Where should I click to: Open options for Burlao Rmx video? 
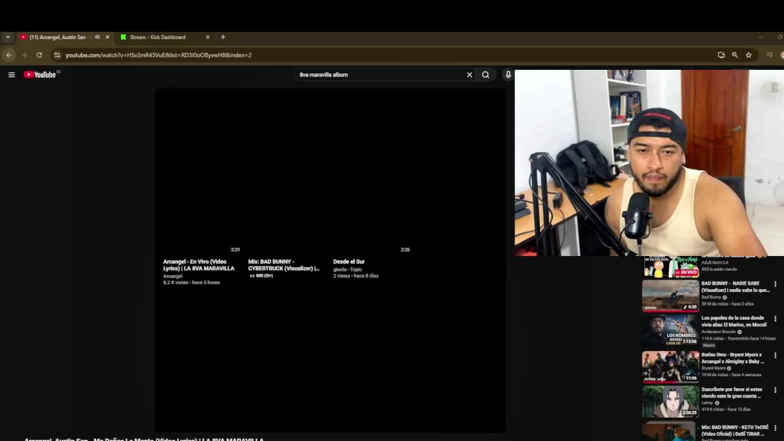click(x=775, y=355)
